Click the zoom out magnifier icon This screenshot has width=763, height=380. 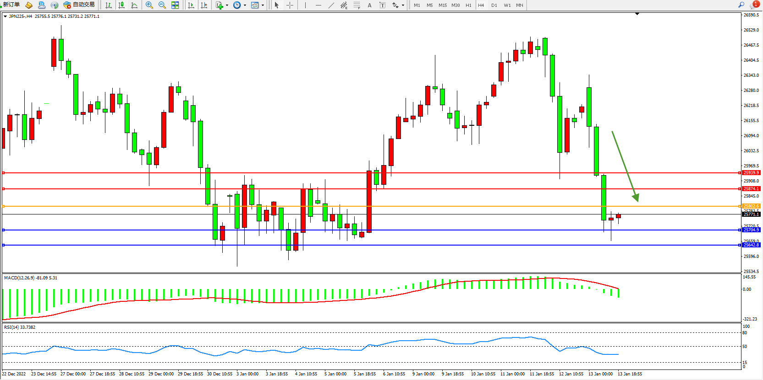[162, 5]
